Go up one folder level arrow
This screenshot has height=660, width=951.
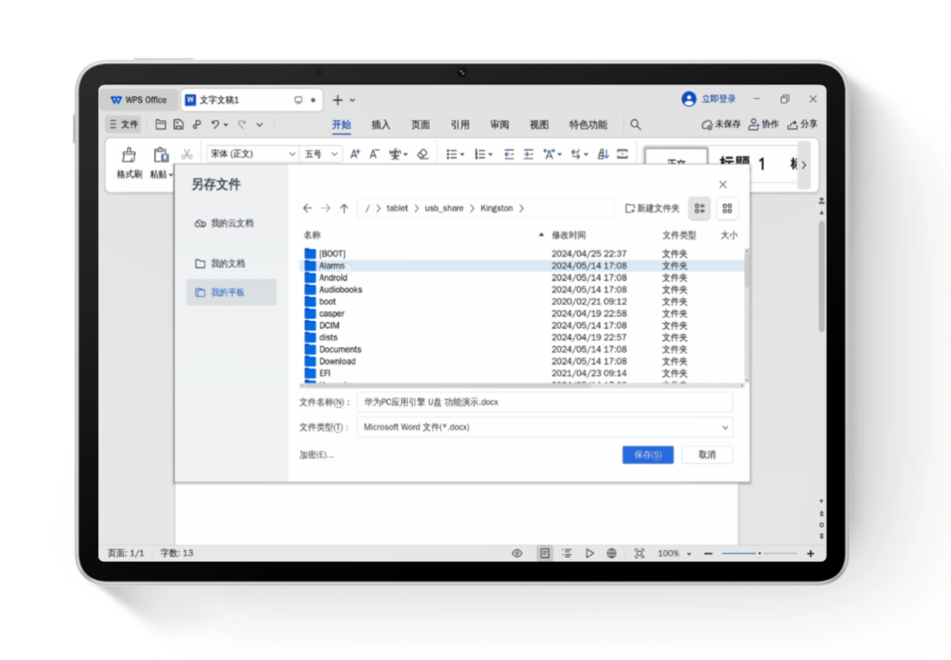(344, 208)
